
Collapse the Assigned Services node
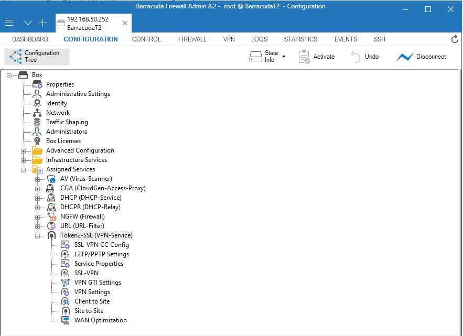point(23,170)
